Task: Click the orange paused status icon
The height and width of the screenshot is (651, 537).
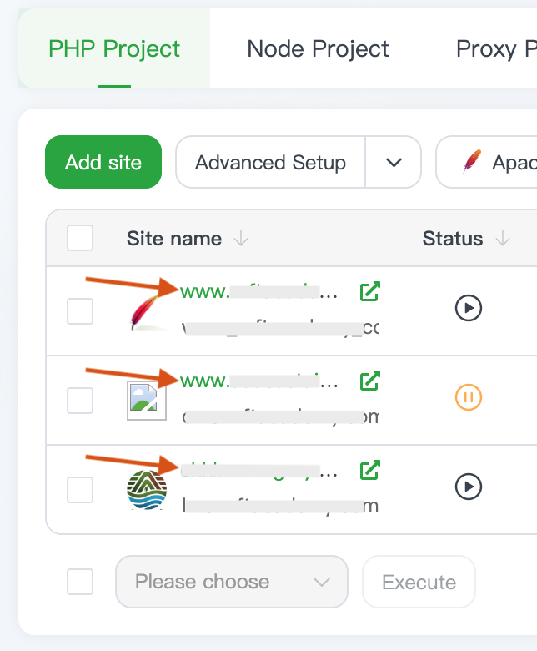Action: [469, 397]
